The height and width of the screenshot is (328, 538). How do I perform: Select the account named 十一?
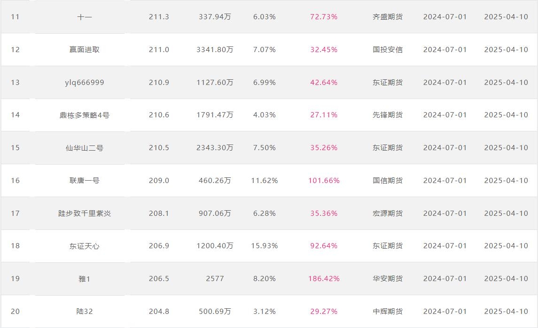(x=85, y=17)
